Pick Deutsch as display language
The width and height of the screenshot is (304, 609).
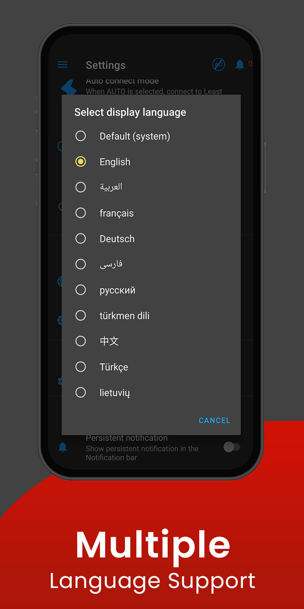[81, 239]
